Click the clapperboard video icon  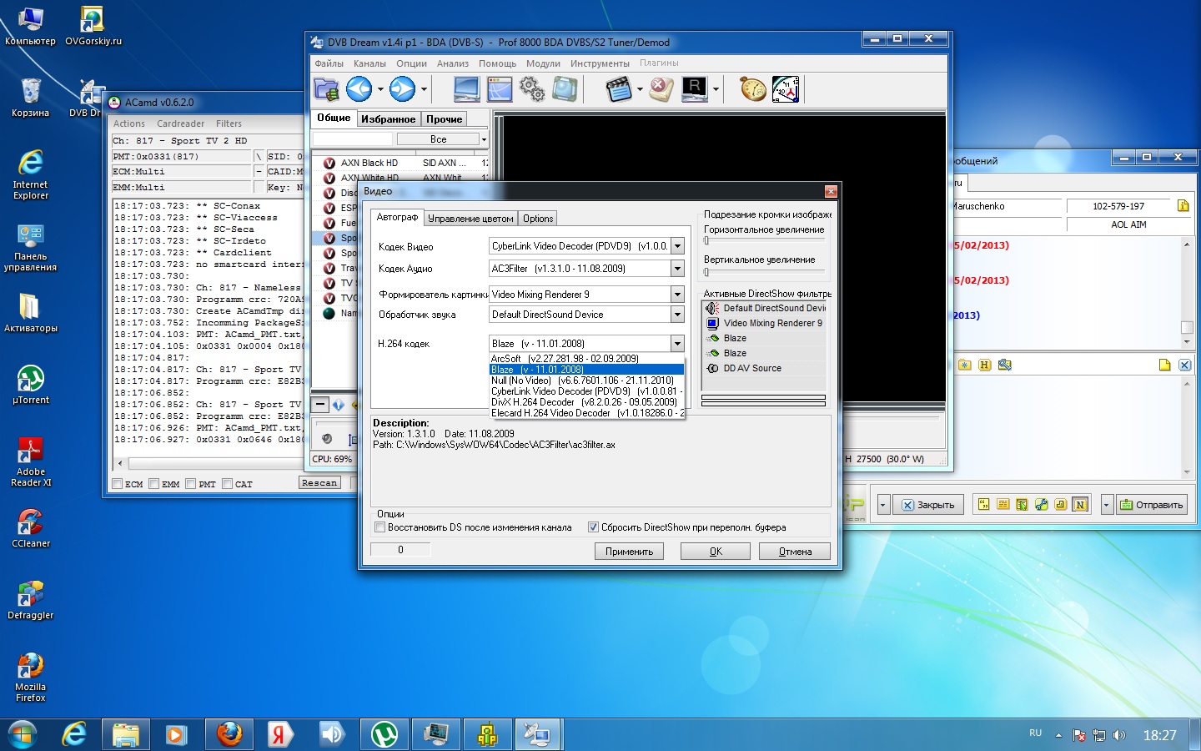619,88
